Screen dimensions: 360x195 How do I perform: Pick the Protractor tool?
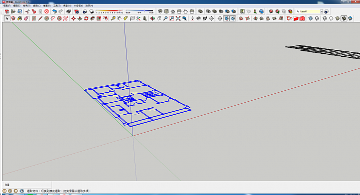point(125,18)
